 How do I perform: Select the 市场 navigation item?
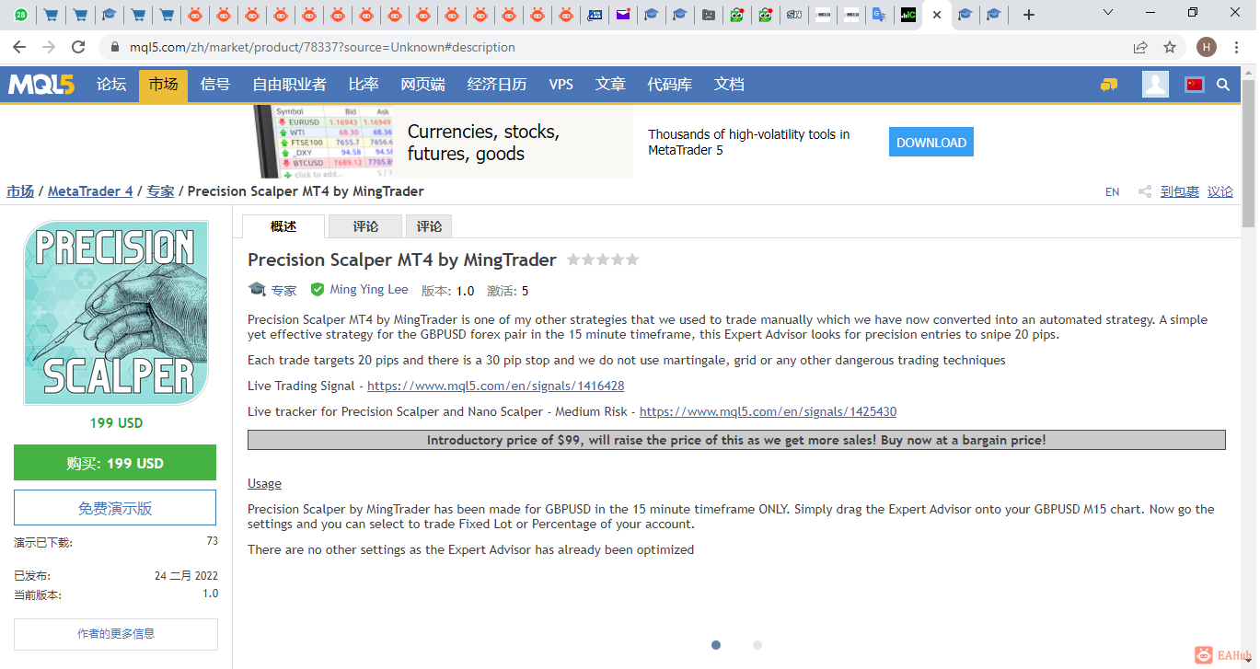(x=164, y=85)
